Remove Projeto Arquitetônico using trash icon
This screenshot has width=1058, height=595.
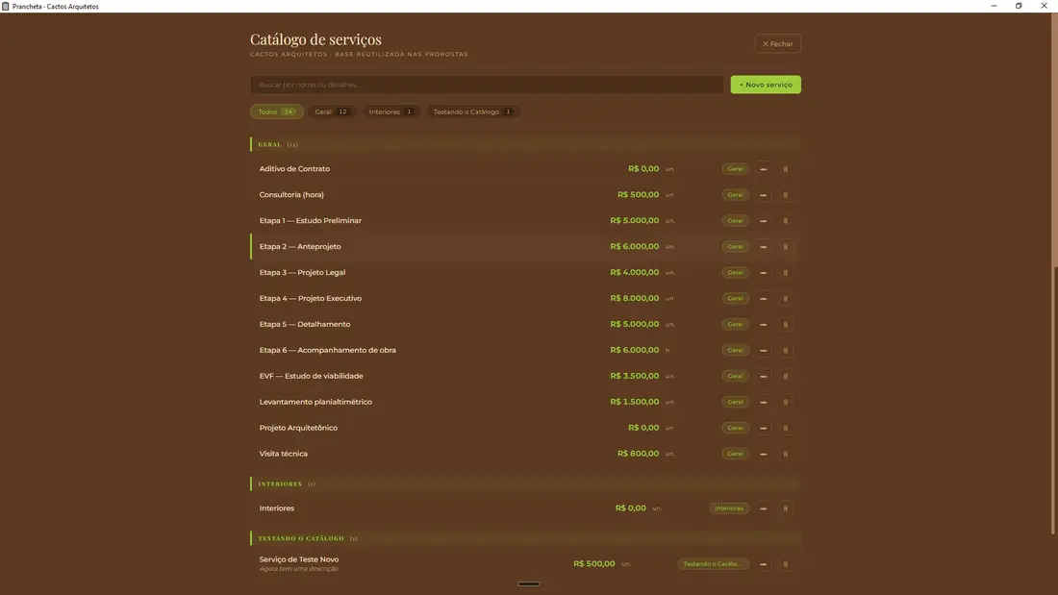[786, 428]
